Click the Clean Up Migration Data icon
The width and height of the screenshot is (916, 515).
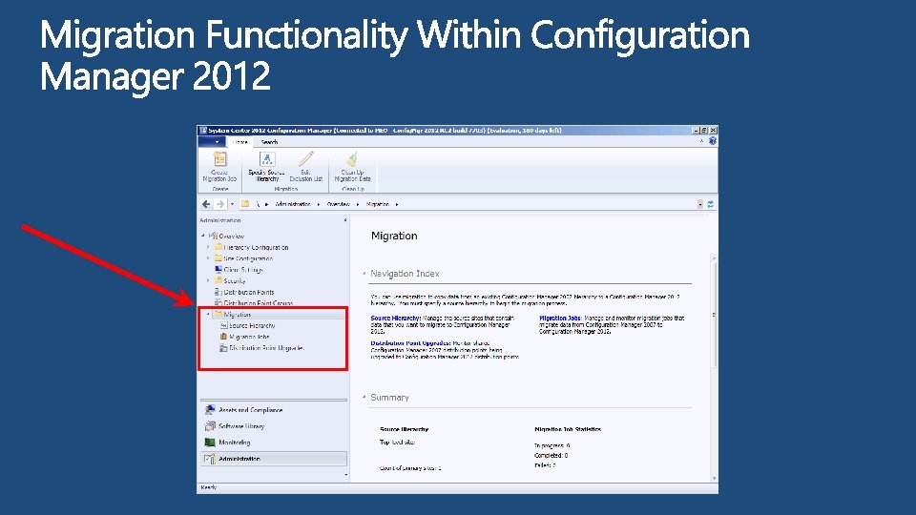pyautogui.click(x=352, y=159)
